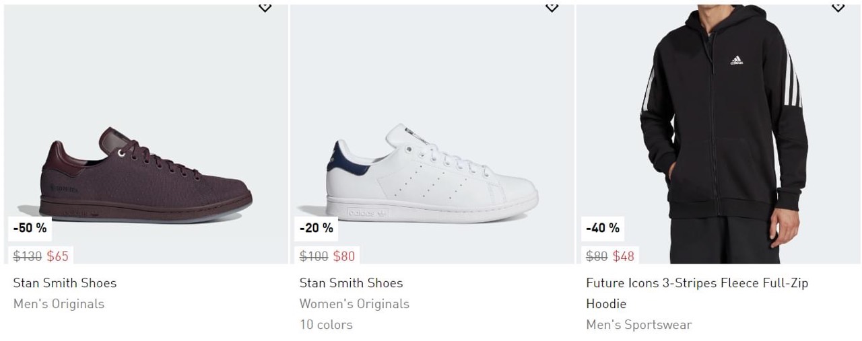Select the $65 sale price
The height and width of the screenshot is (341, 862).
click(58, 256)
